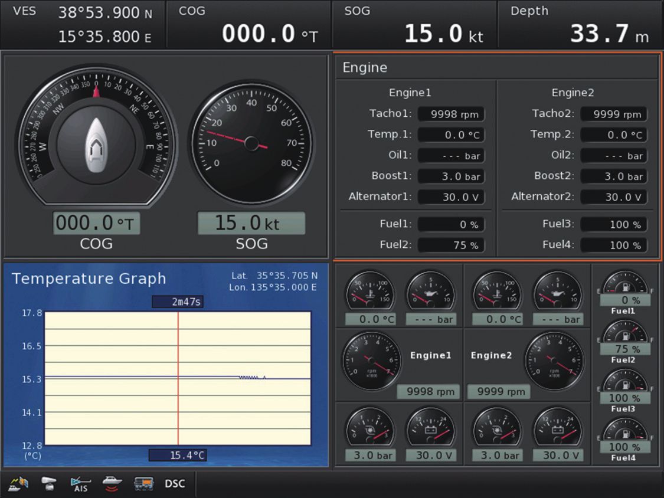
Task: Select the Fuel4 100 % field in Engine table
Action: (614, 245)
